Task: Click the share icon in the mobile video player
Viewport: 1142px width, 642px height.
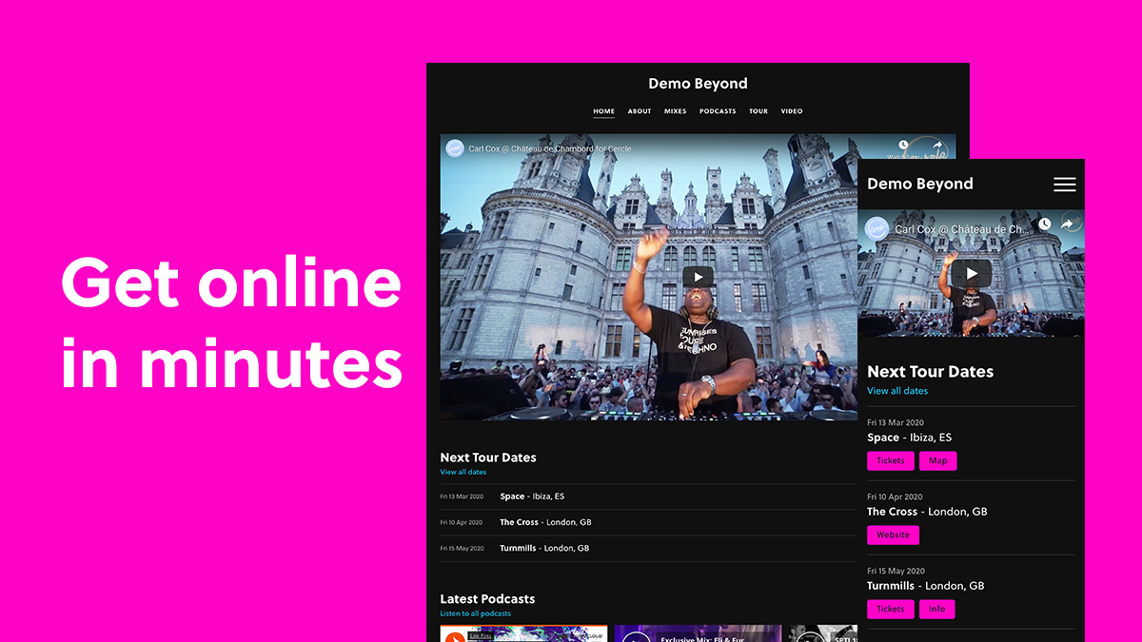Action: [1068, 224]
